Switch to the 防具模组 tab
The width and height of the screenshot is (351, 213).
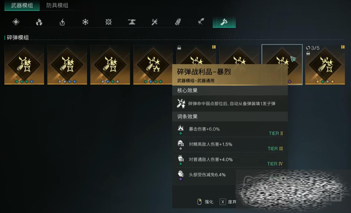click(x=57, y=5)
